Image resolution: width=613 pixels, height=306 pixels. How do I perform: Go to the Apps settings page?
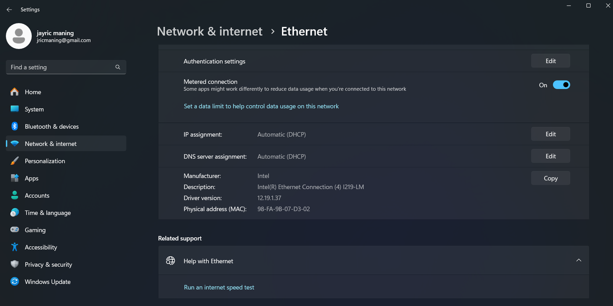(32, 178)
